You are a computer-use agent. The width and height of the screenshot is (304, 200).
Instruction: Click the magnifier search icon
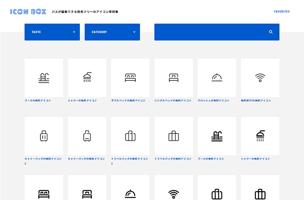click(x=271, y=32)
